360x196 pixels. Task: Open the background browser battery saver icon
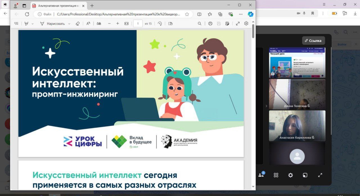click(334, 13)
